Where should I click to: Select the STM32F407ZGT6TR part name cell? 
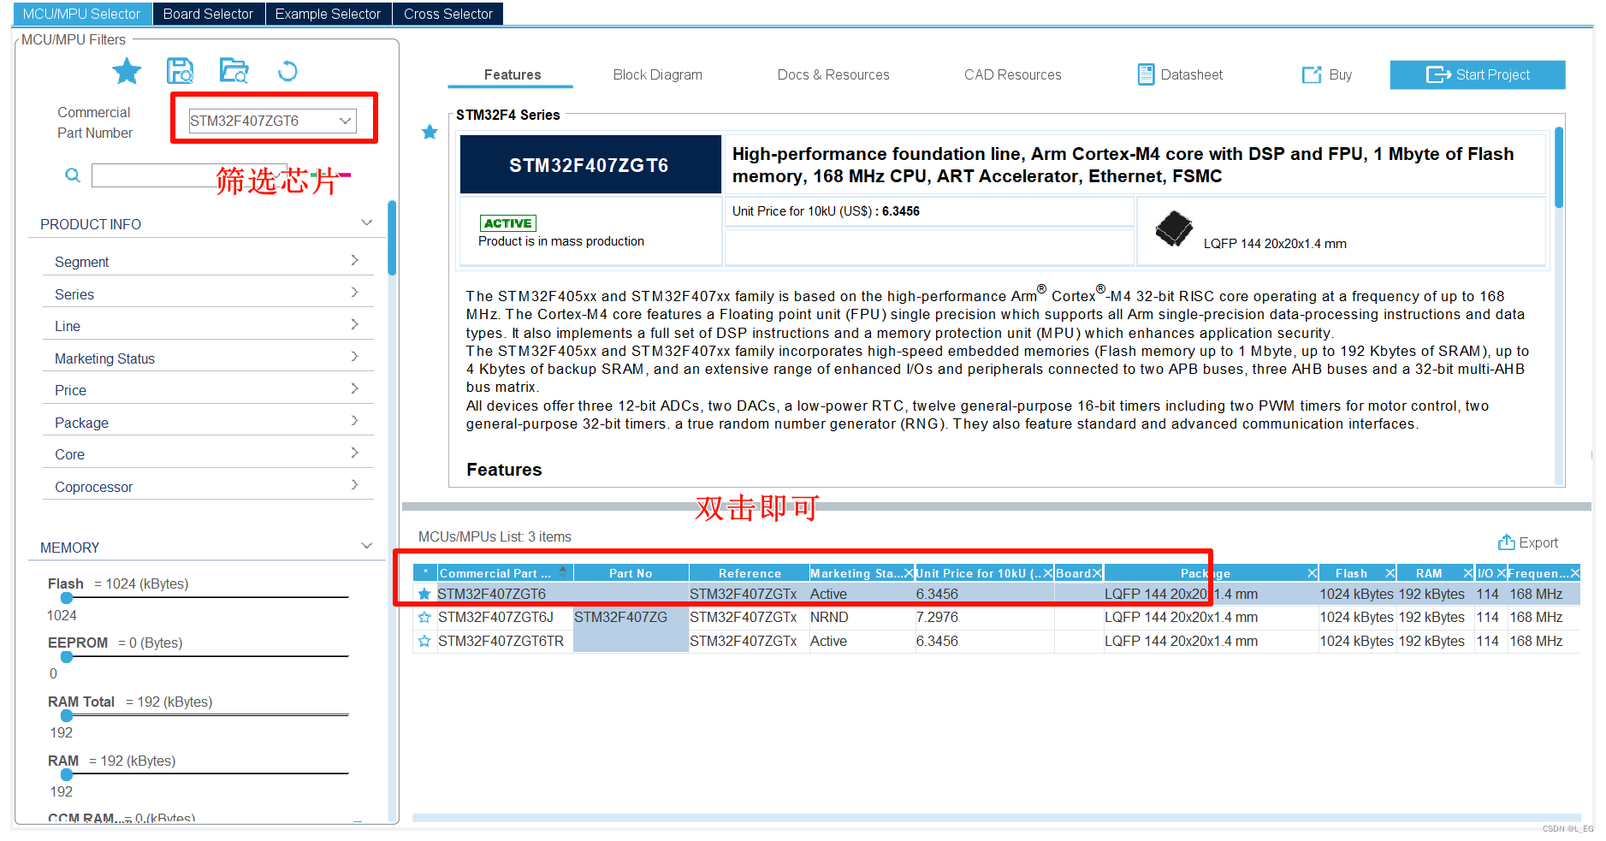click(x=504, y=641)
